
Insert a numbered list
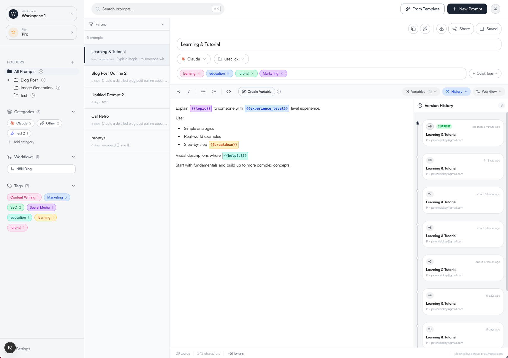(214, 92)
